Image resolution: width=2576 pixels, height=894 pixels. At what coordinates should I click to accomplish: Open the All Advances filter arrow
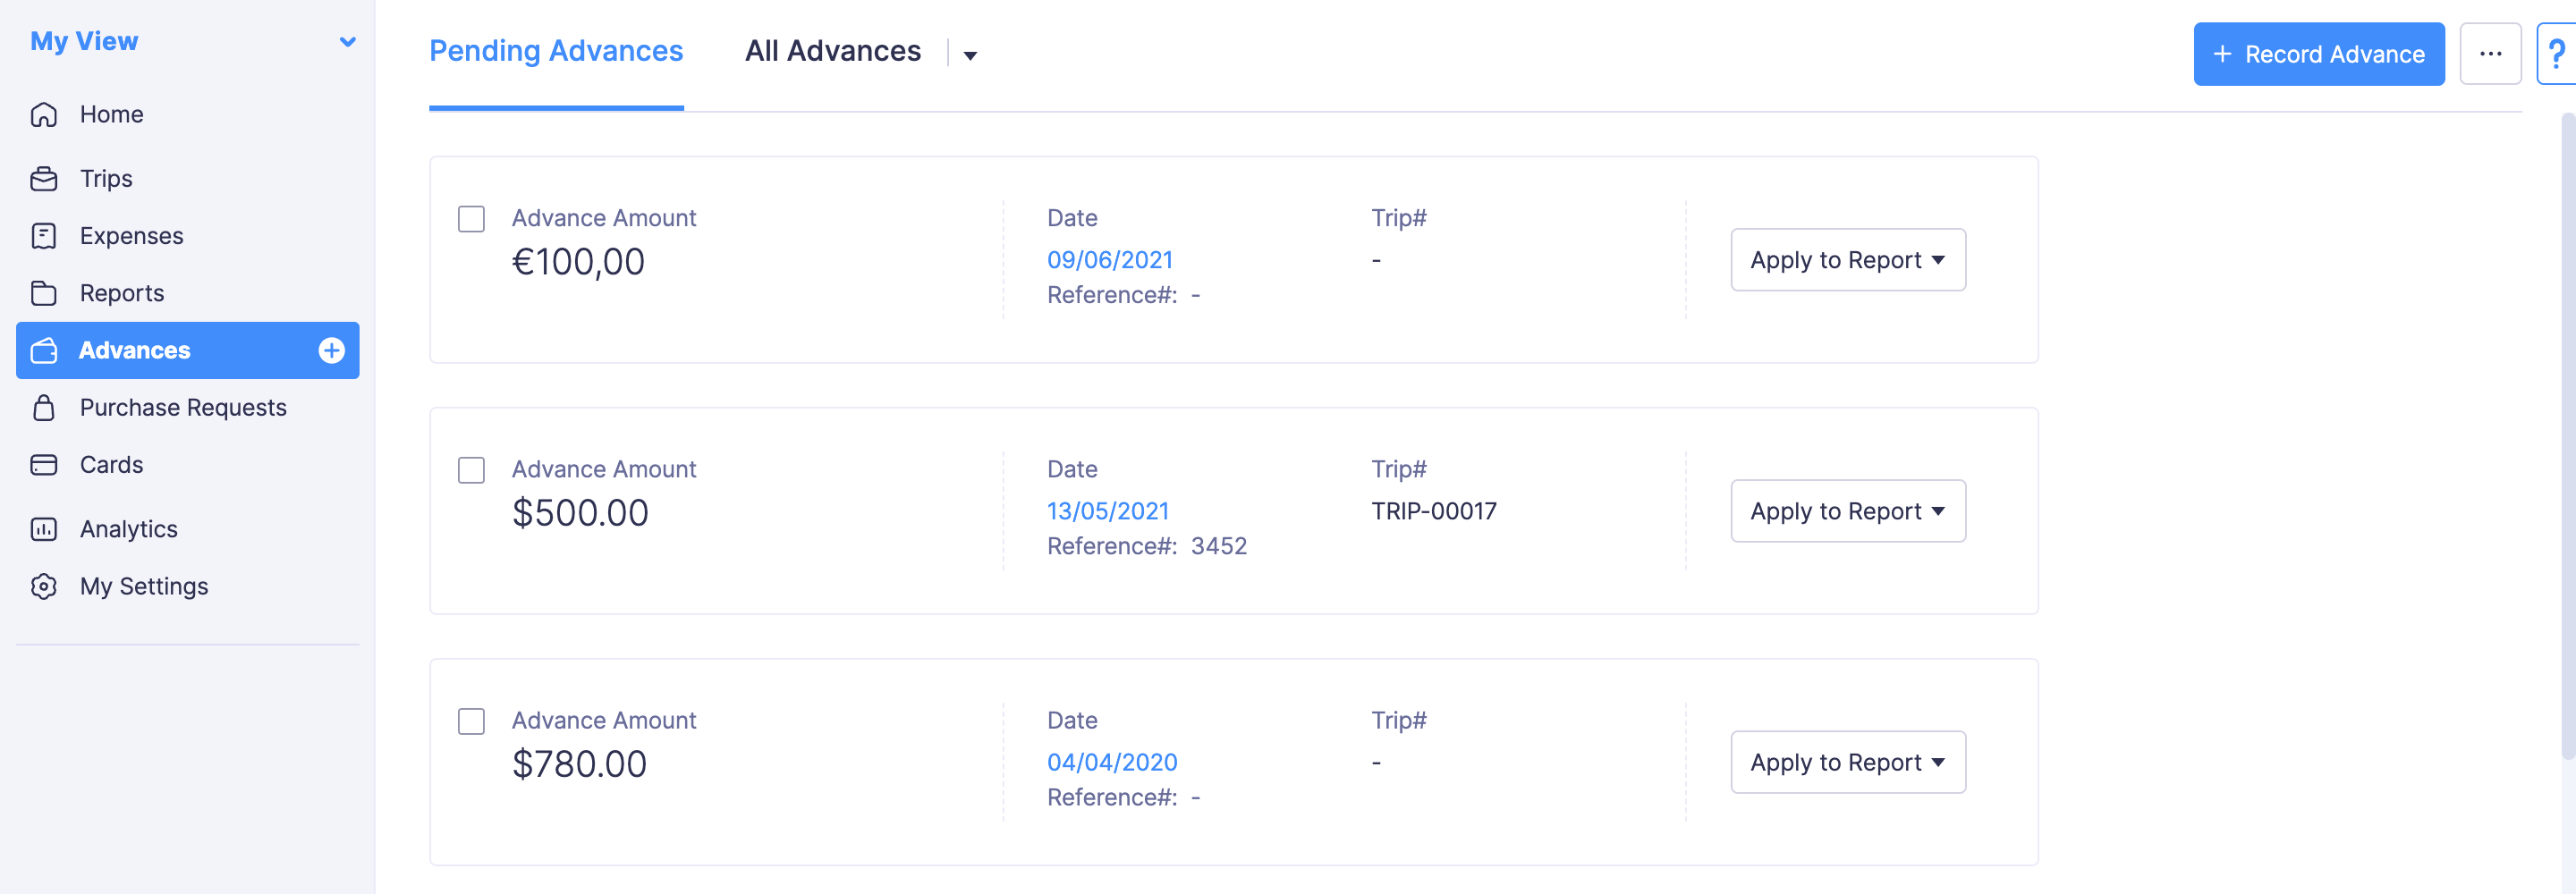969,55
